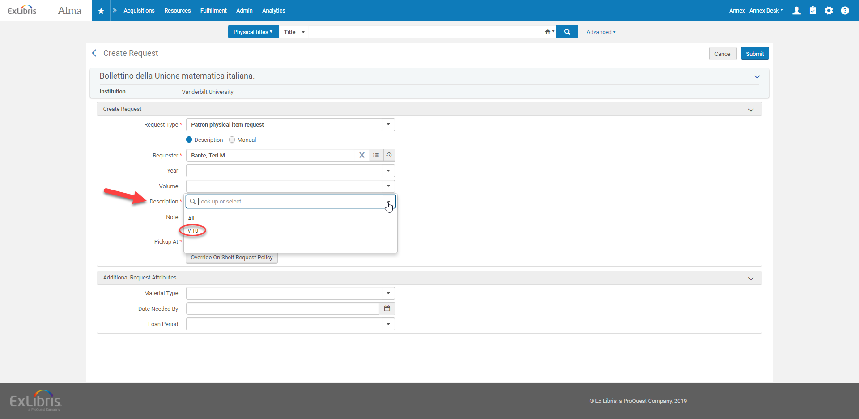Click the magnifier search button

567,32
